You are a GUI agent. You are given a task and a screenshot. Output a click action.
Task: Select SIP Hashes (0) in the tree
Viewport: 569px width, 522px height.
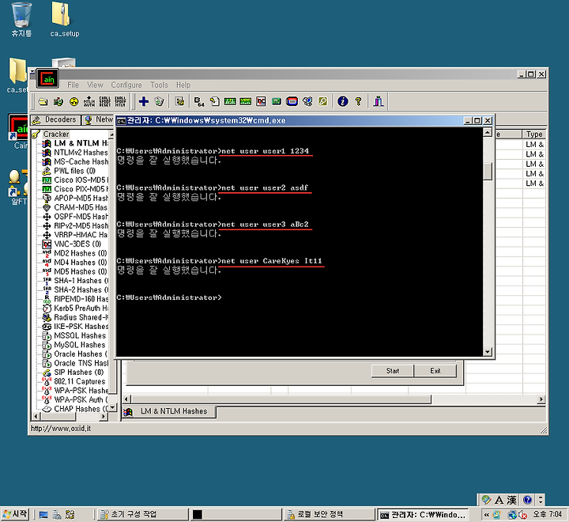[x=79, y=373]
